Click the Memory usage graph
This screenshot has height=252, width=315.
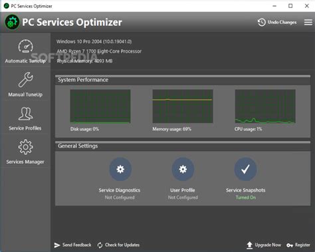point(183,106)
